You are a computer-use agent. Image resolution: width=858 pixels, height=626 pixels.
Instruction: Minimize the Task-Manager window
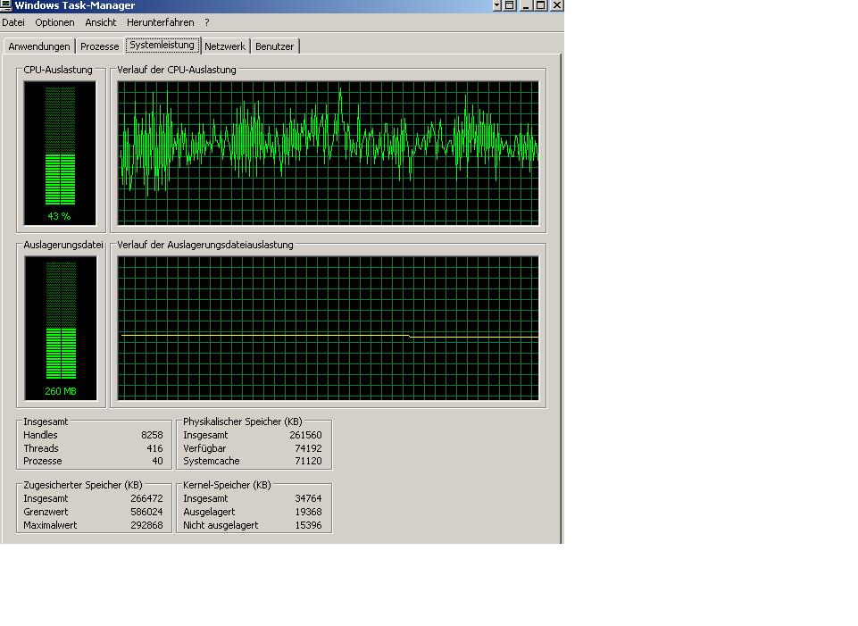[527, 5]
